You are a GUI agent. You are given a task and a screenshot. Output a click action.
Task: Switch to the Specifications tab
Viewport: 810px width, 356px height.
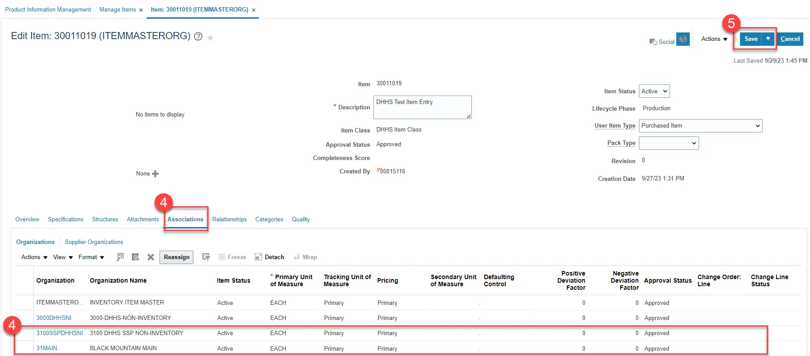[65, 220]
